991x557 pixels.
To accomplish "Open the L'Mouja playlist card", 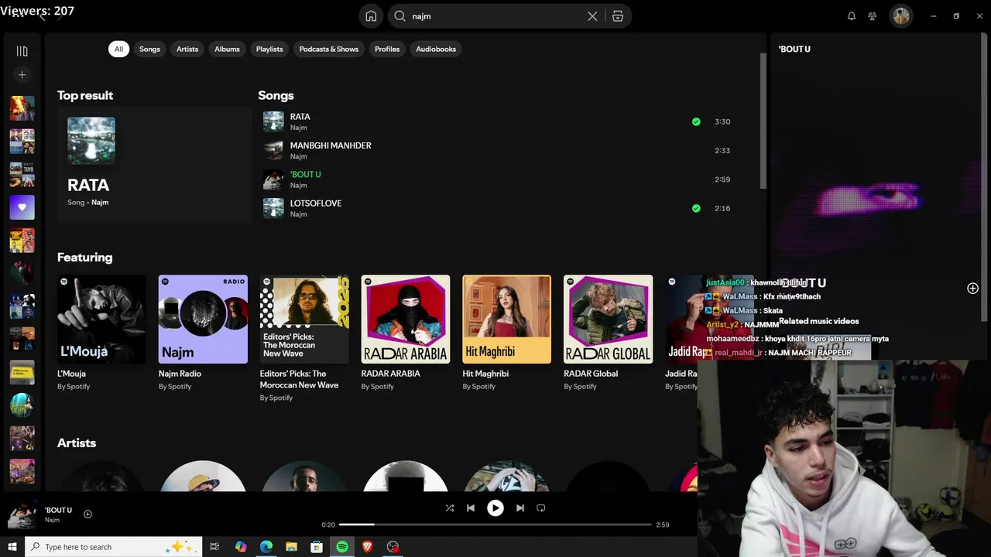I will 101,333.
